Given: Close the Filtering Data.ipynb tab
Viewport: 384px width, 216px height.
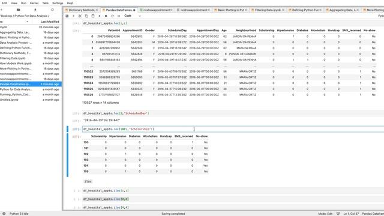Looking at the screenshot, I should click(x=283, y=10).
